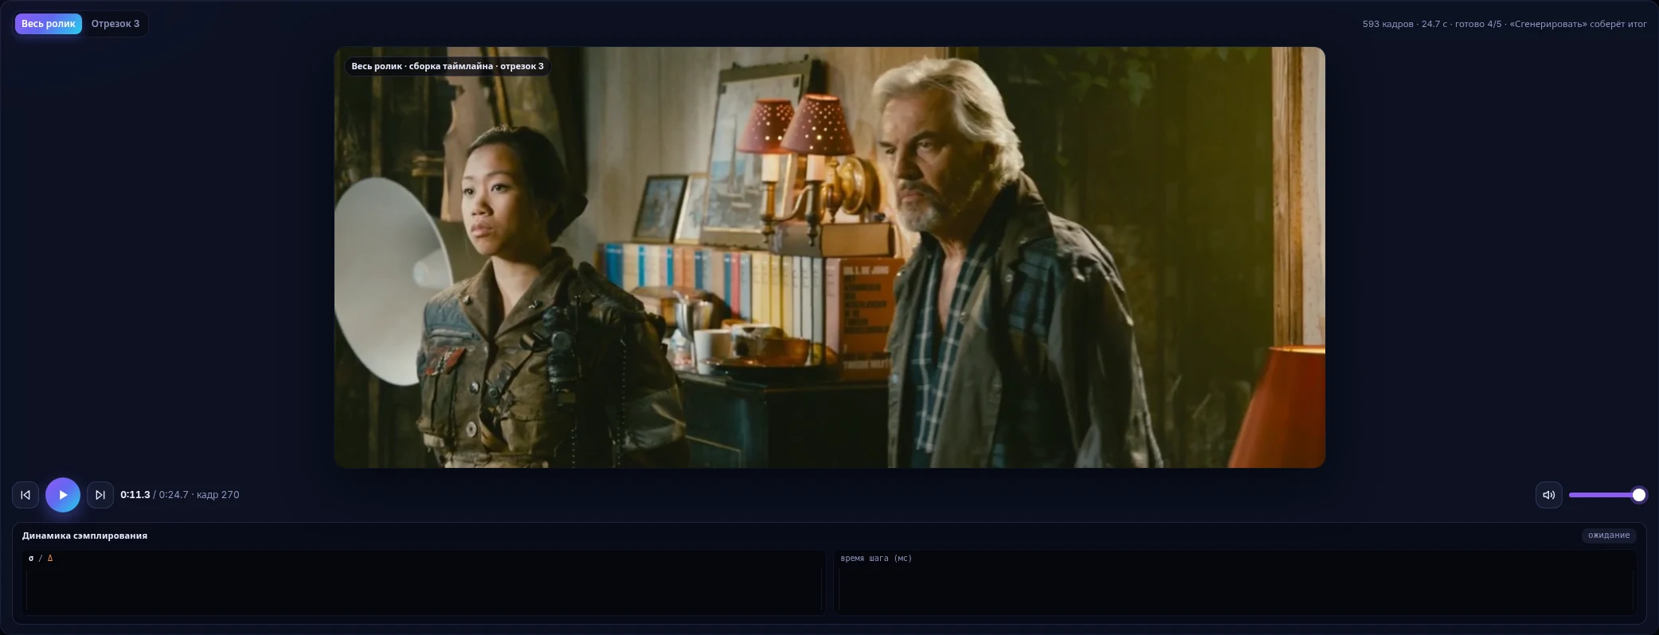Click the video preview frame

(x=830, y=257)
